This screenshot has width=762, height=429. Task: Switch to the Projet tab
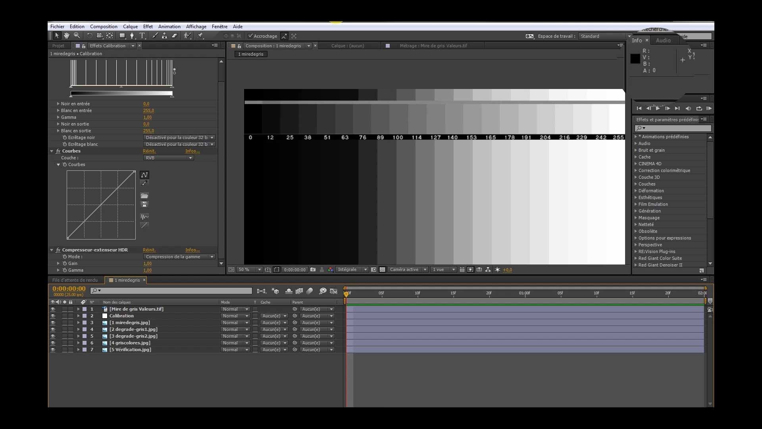[58, 46]
